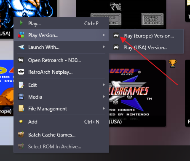Image resolution: width=190 pixels, height=161 pixels.
Task: Click the File Management folder icon
Action: tap(21, 108)
